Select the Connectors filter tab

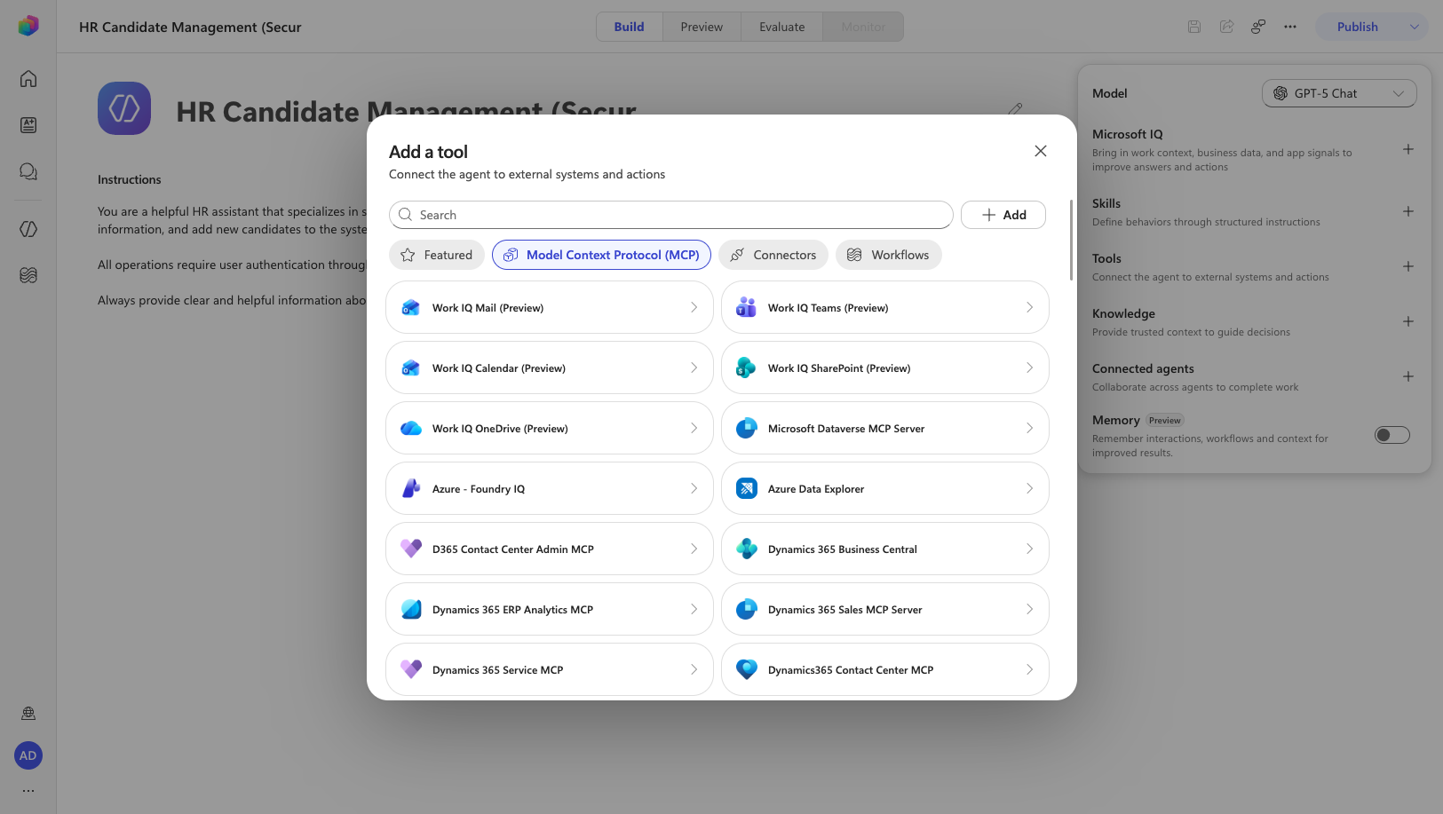point(773,255)
